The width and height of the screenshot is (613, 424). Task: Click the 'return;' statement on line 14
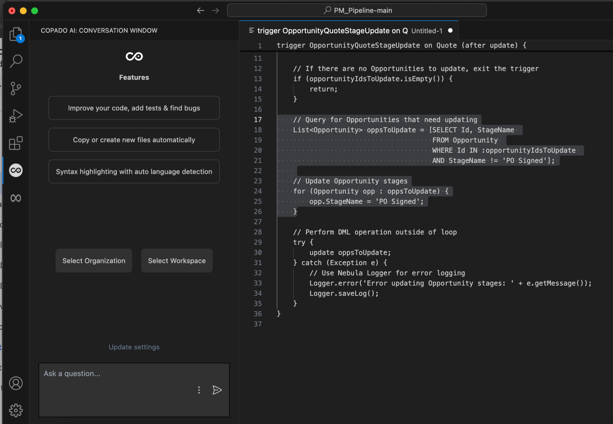coord(324,89)
